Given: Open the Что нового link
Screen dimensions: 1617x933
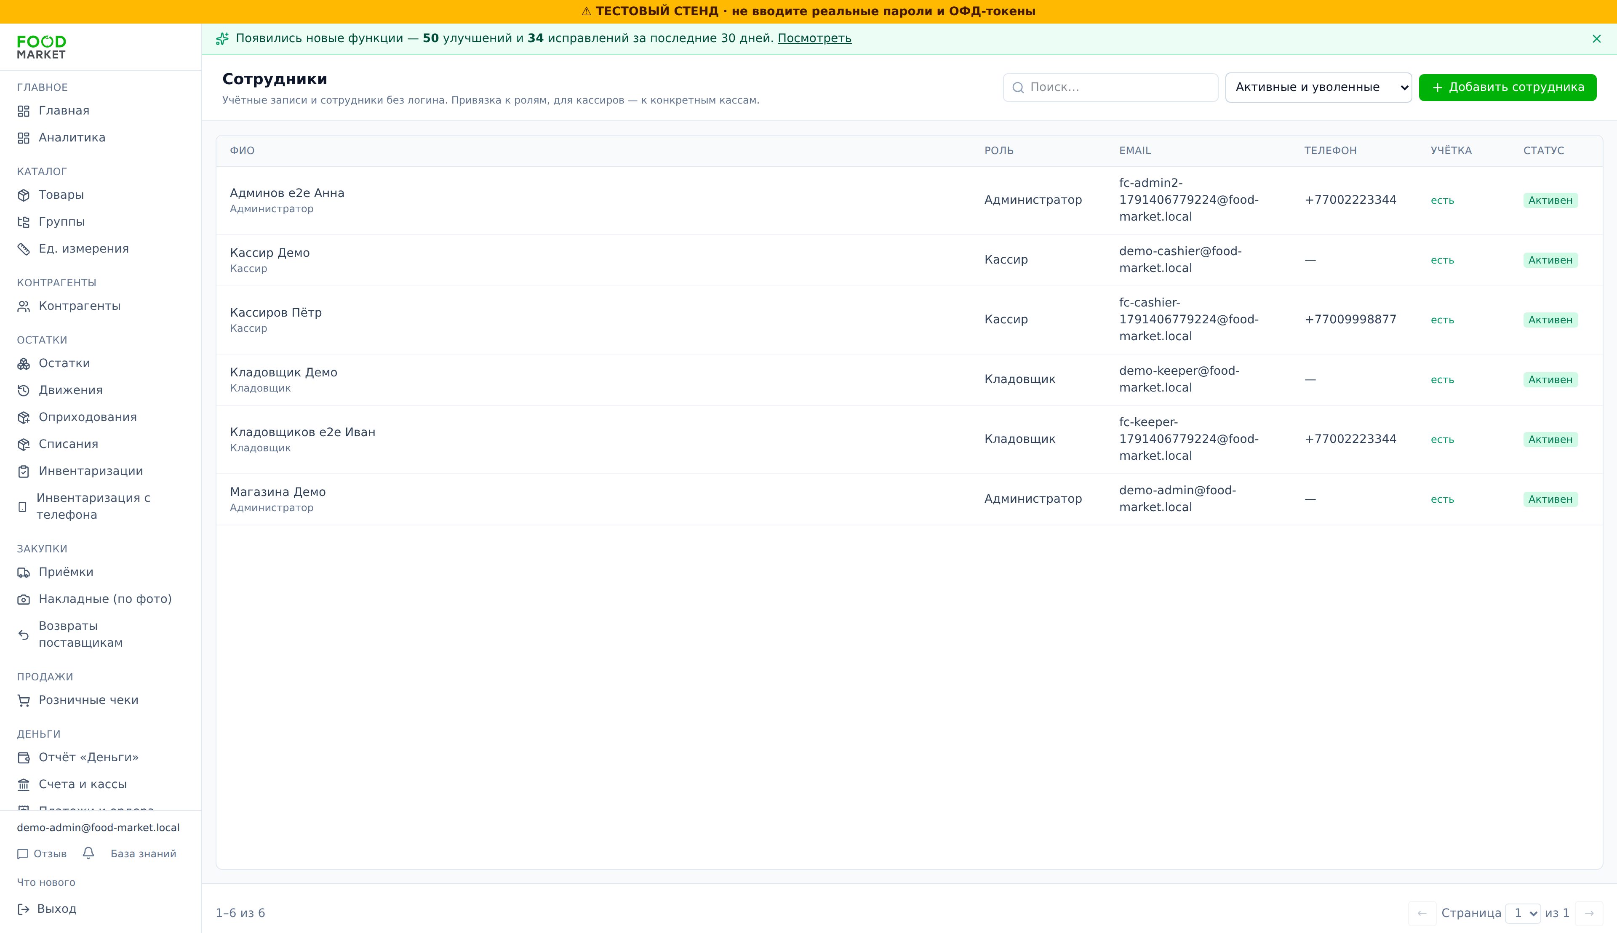Looking at the screenshot, I should (46, 882).
